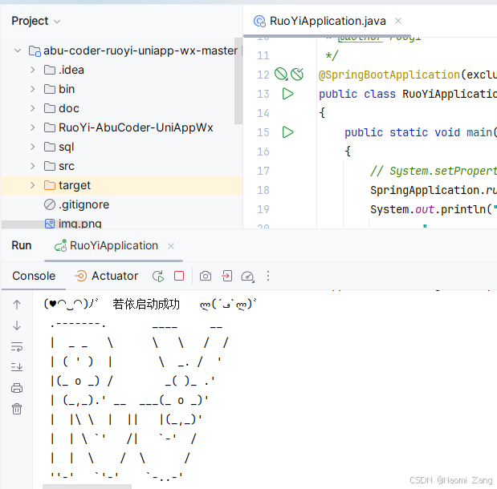This screenshot has height=489, width=497.
Task: Expand the src folder
Action: (x=32, y=166)
